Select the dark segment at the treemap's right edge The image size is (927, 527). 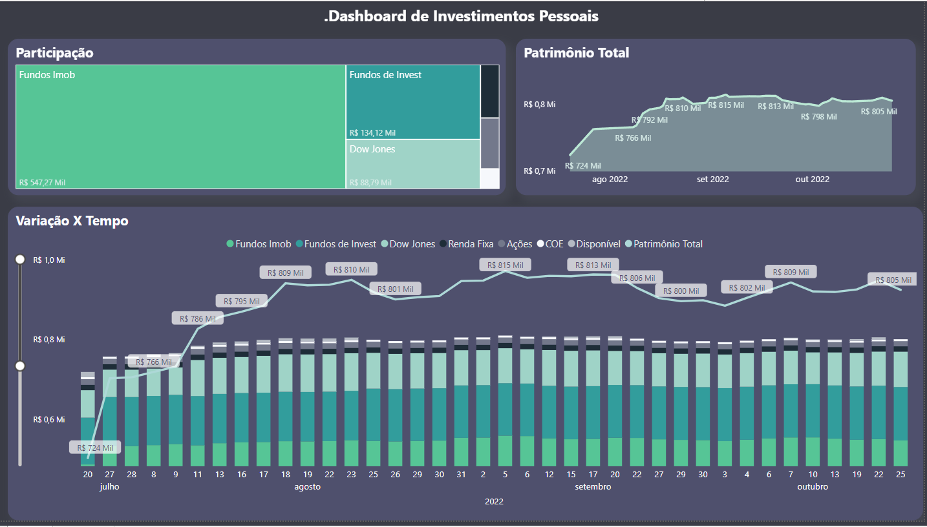(489, 90)
